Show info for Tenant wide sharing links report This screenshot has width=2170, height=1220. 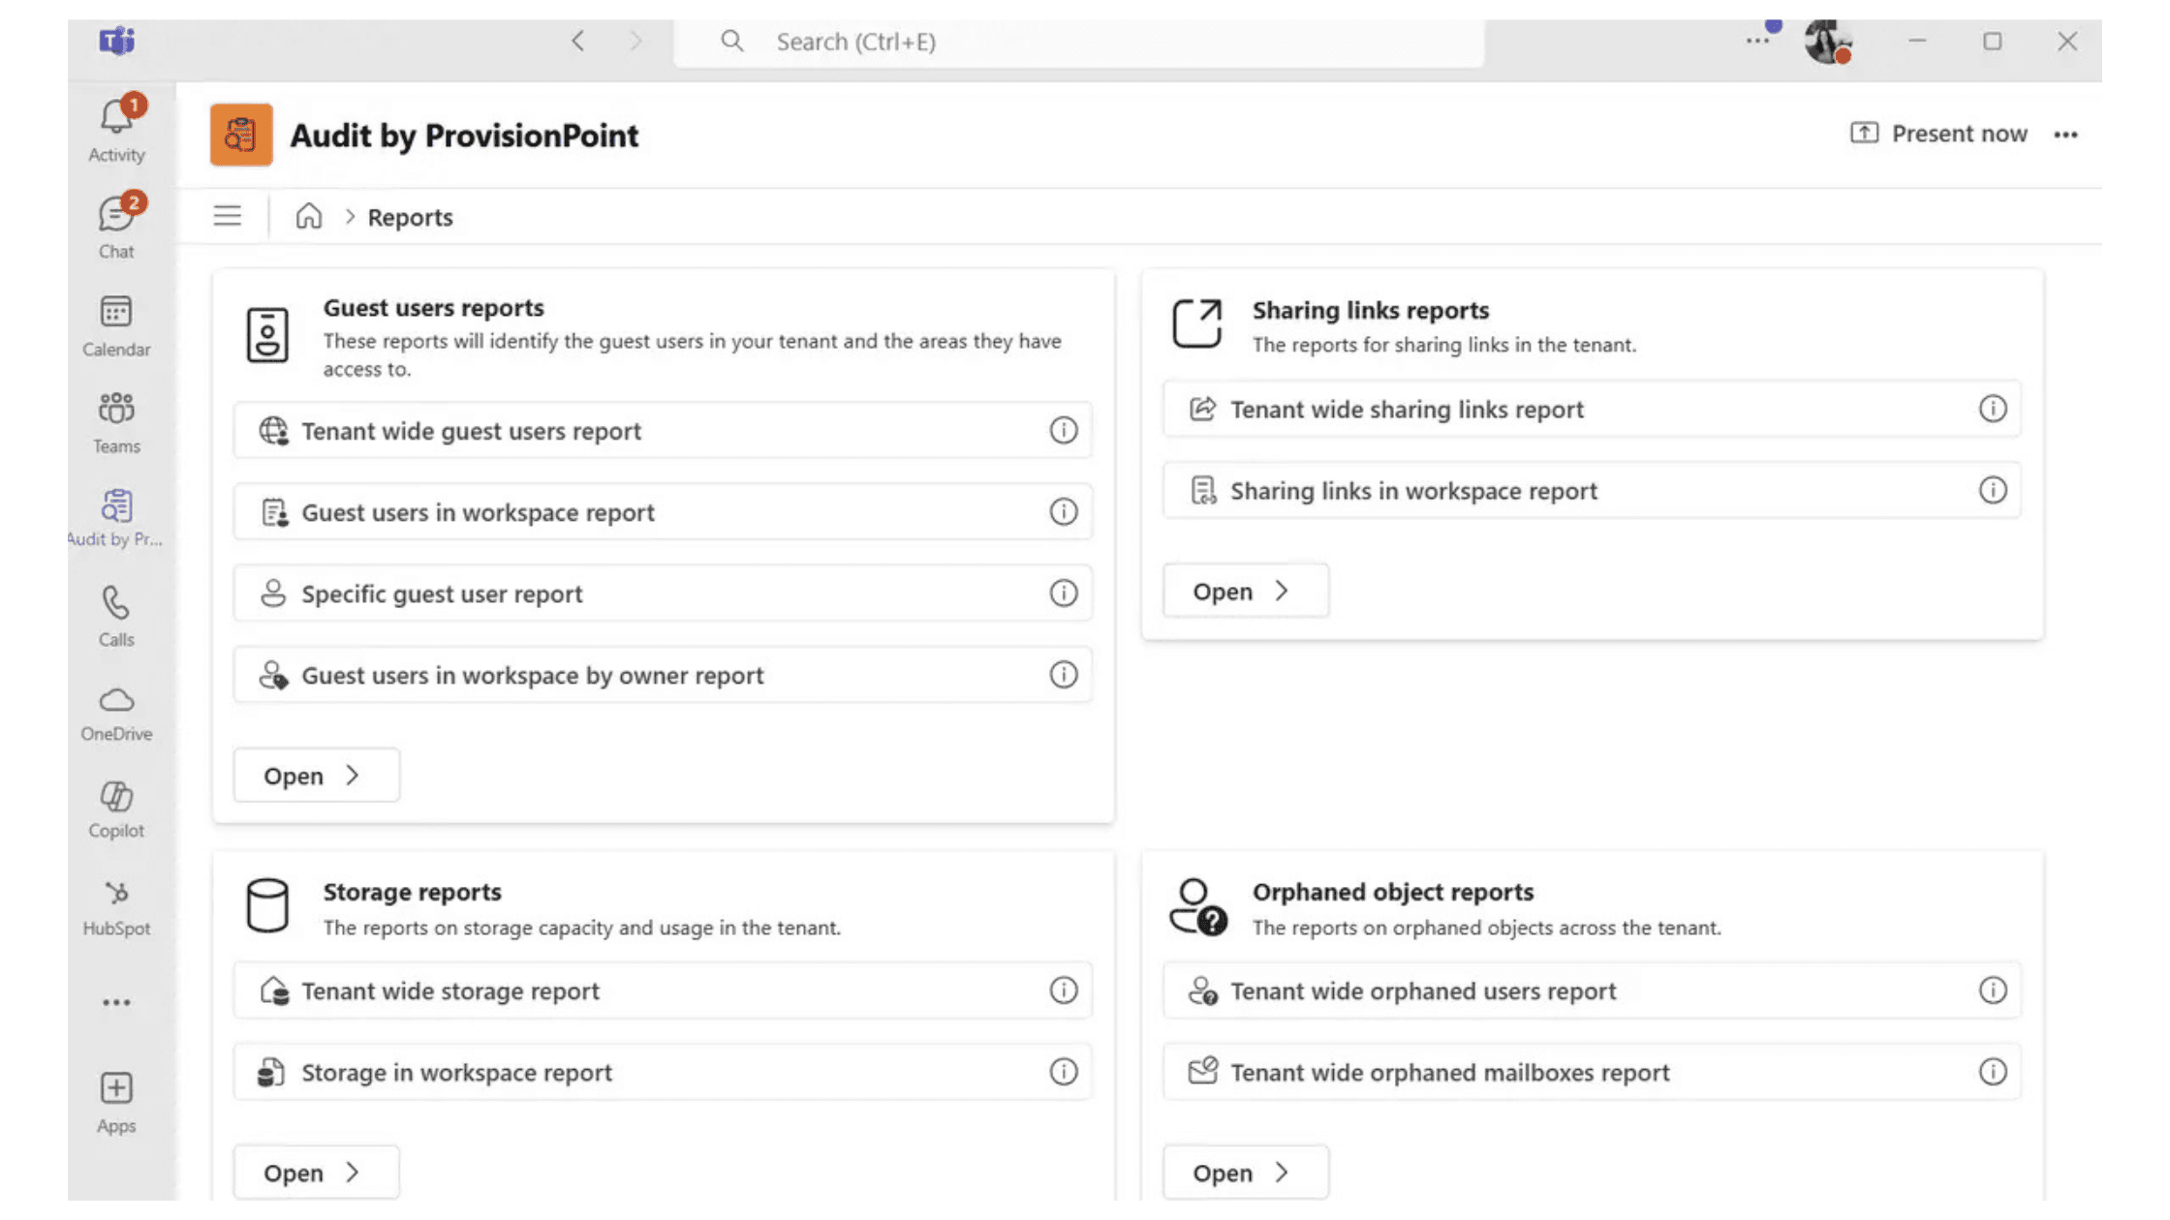click(x=1992, y=409)
